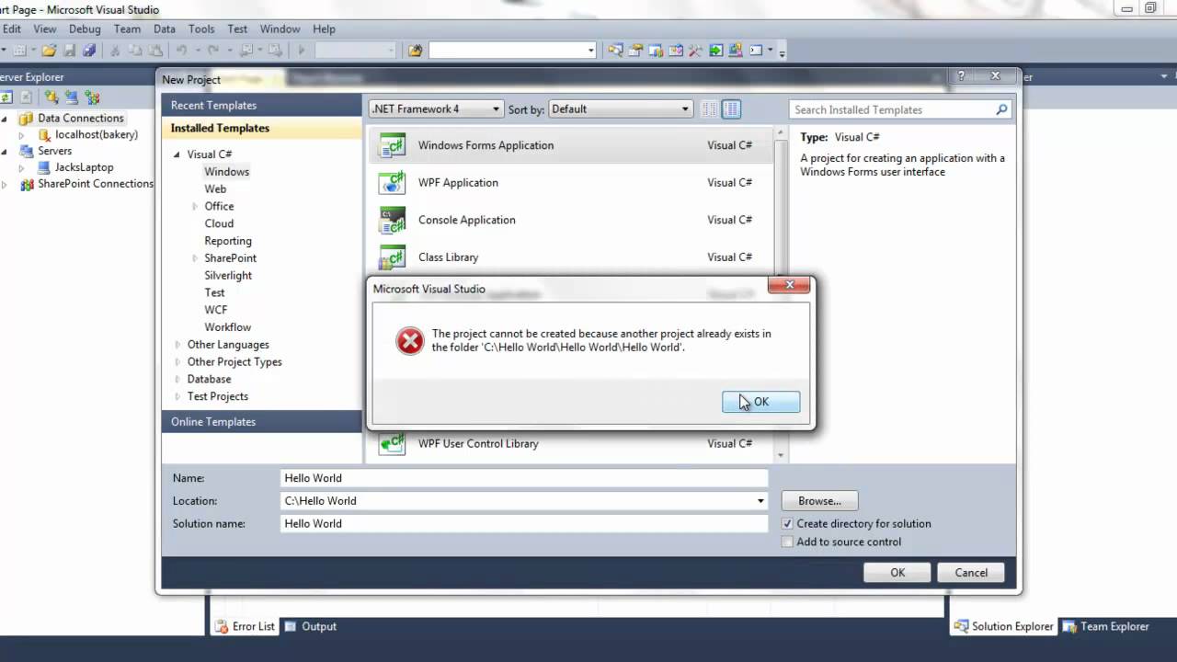Image resolution: width=1177 pixels, height=662 pixels.
Task: Open the Debug menu
Action: [x=85, y=29]
